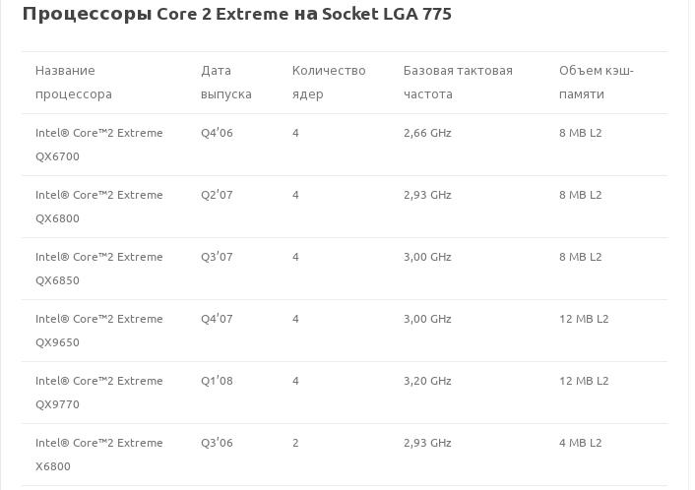
Task: Click the core count cell showing 2
Action: coord(295,443)
